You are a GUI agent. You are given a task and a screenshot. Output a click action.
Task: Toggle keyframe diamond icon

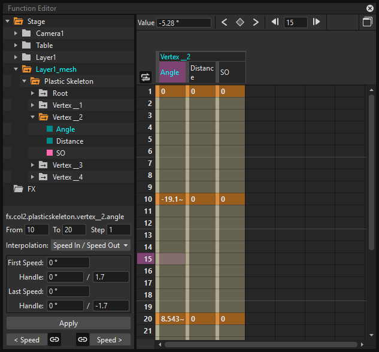(239, 23)
